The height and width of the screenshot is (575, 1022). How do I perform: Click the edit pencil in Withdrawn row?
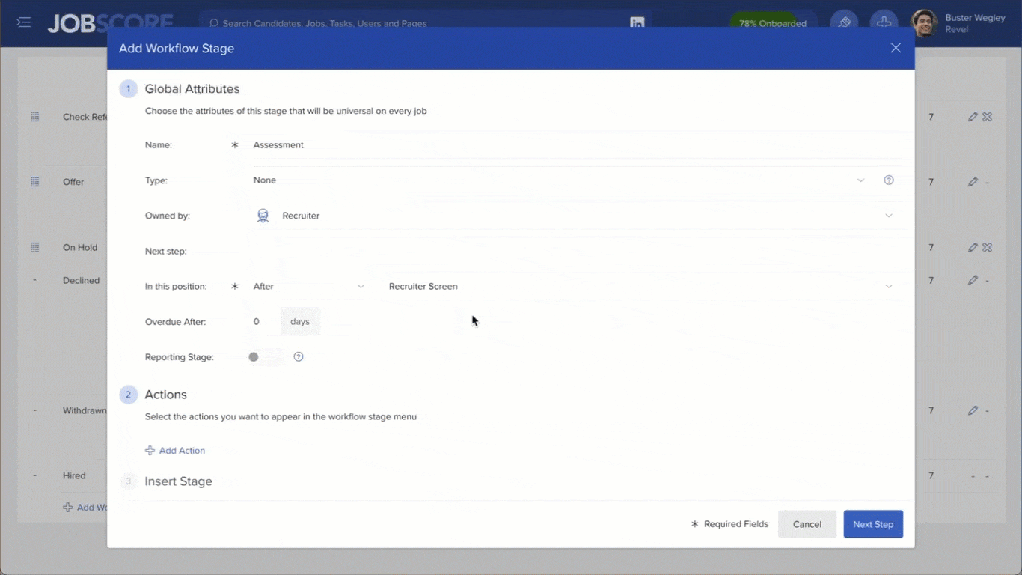point(973,410)
